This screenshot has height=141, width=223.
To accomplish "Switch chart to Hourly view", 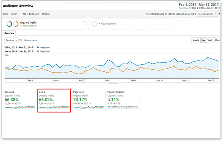I will pos(196,40).
